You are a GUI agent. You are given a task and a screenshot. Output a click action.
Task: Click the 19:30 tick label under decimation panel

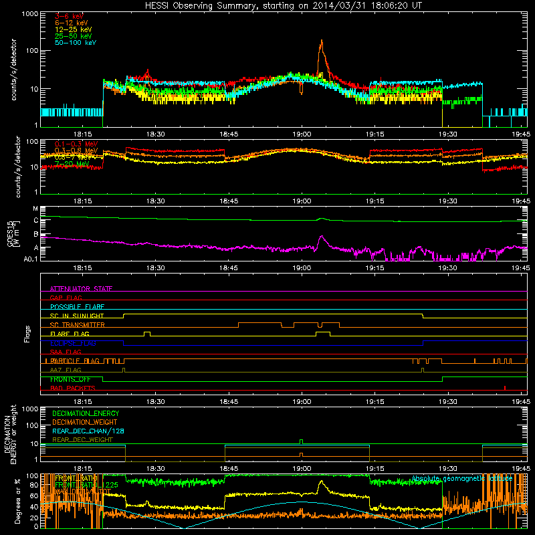[447, 469]
